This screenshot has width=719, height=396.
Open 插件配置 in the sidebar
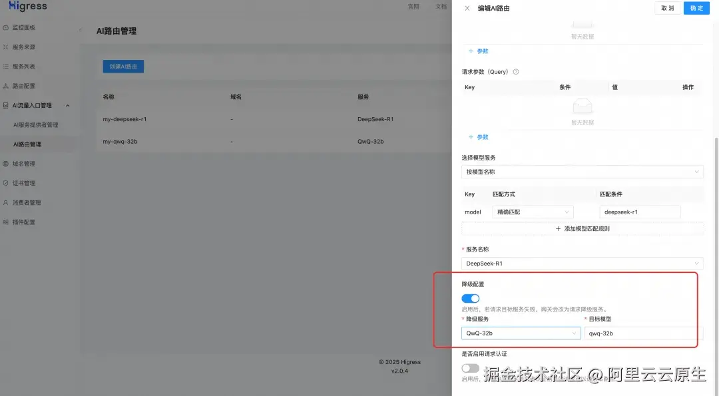tap(24, 222)
